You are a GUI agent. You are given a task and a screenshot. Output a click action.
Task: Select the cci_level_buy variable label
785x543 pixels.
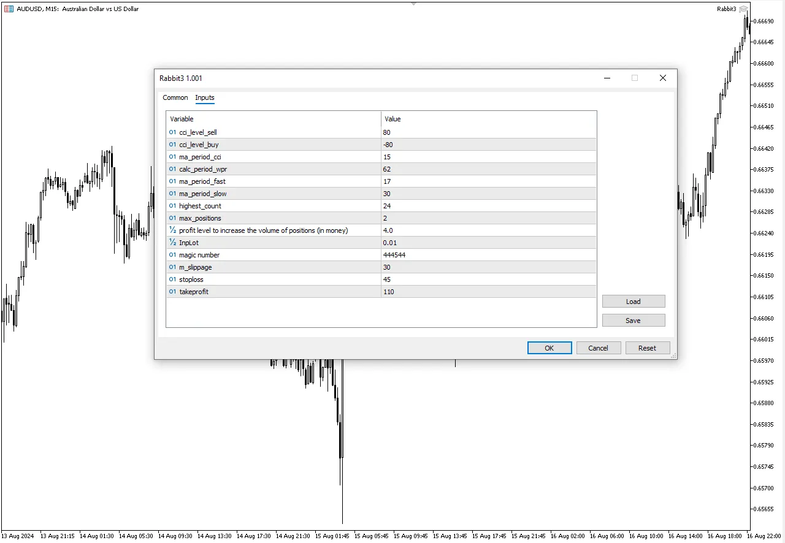pyautogui.click(x=199, y=145)
